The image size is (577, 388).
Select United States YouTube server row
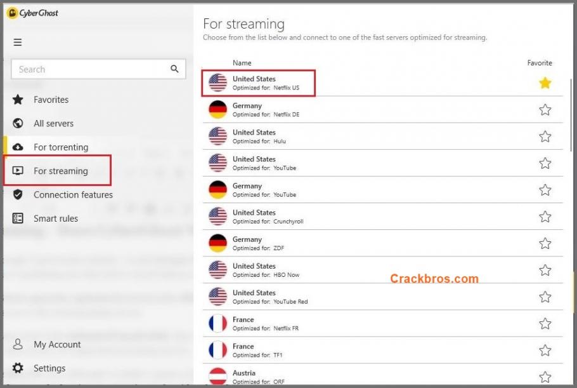coord(383,163)
